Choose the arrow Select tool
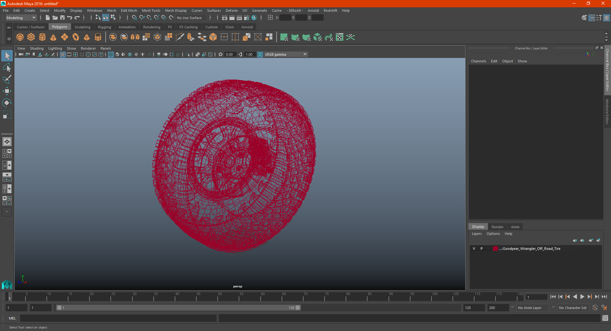Viewport: 611px width, 331px height. tap(7, 56)
